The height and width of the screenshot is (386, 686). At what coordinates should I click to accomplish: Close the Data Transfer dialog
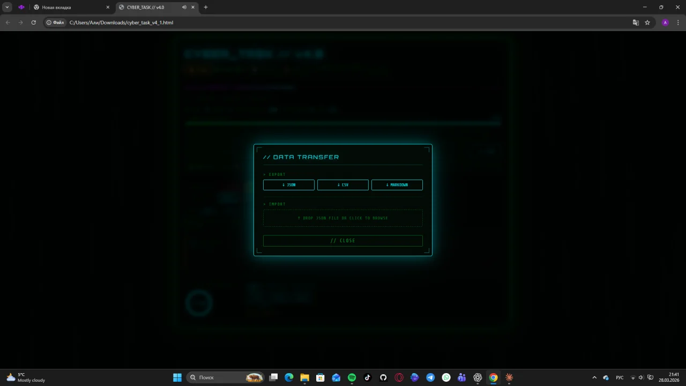[342, 241]
